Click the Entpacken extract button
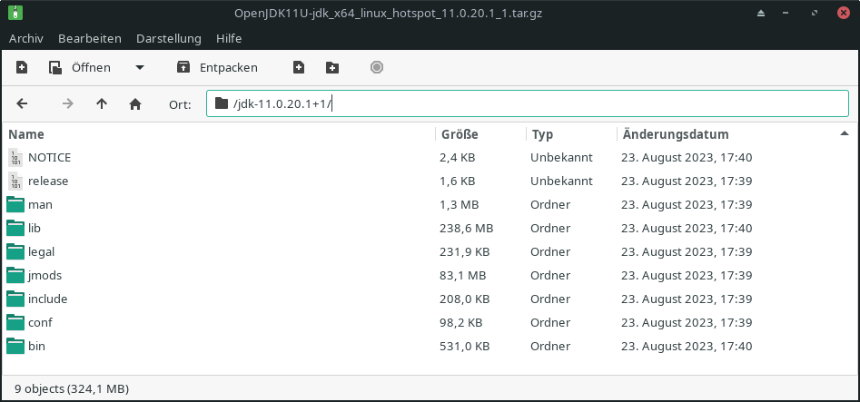The image size is (860, 402). click(217, 67)
